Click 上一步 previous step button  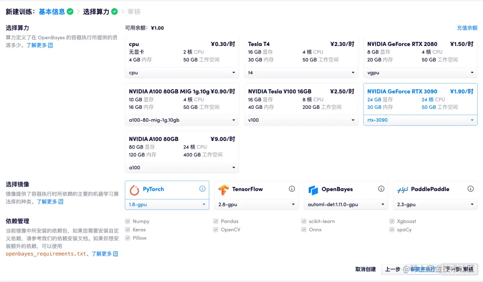393,269
